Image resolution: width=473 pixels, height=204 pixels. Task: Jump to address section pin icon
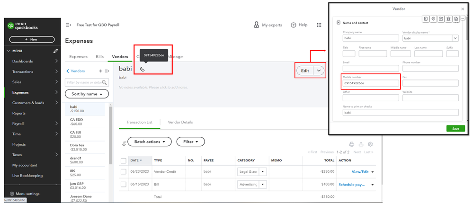point(433,19)
